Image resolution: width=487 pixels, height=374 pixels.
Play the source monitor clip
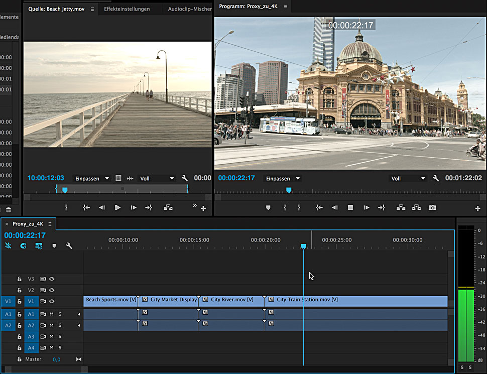point(117,208)
